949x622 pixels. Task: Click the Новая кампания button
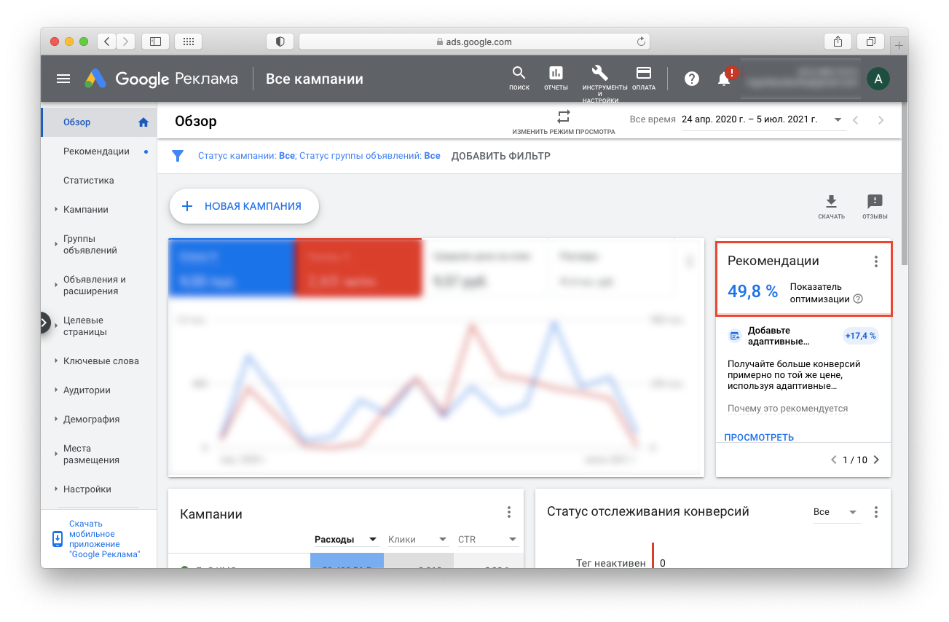(244, 206)
